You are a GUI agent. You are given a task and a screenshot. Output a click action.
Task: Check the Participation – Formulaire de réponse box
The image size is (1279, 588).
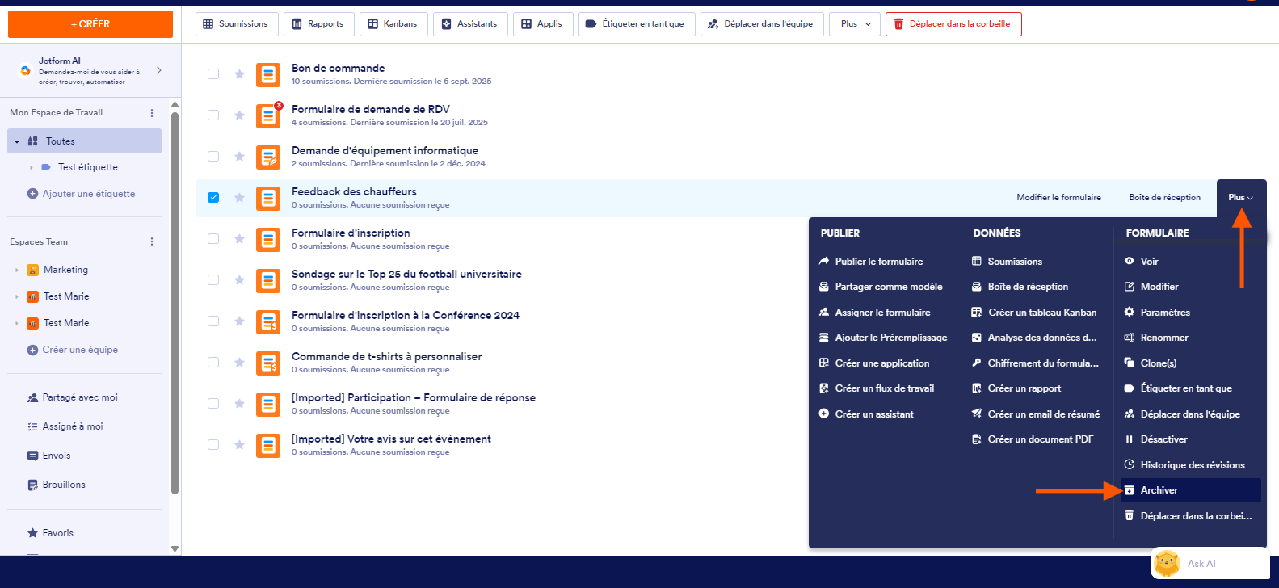pyautogui.click(x=213, y=404)
